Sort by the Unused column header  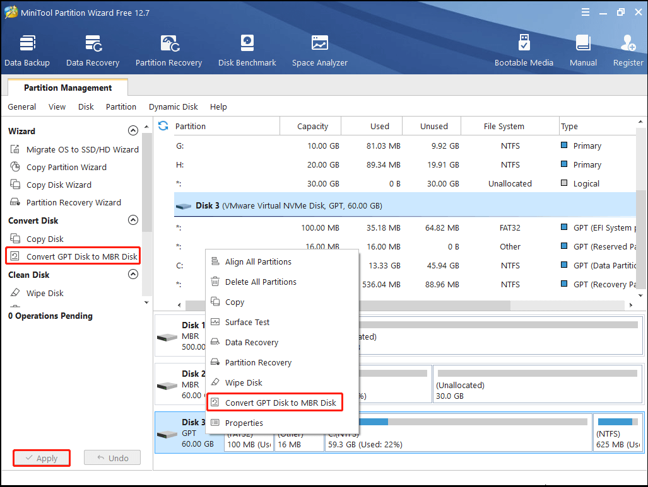(432, 126)
